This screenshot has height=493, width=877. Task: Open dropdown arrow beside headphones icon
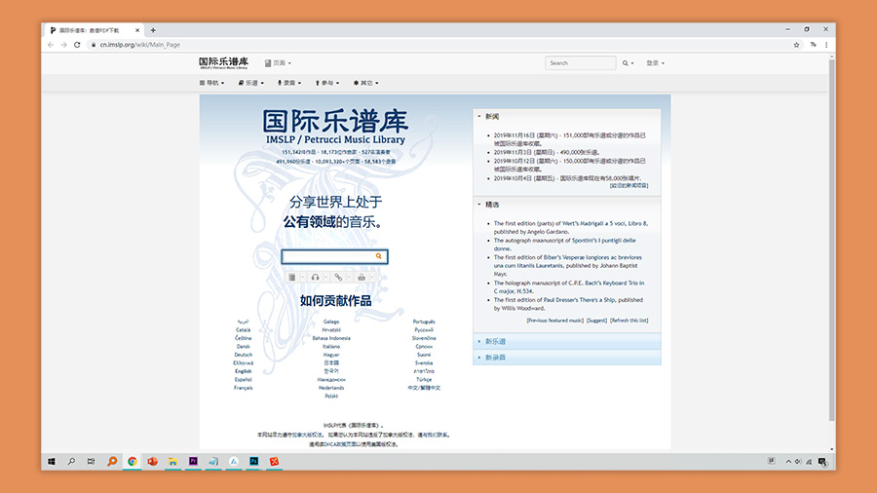(325, 278)
